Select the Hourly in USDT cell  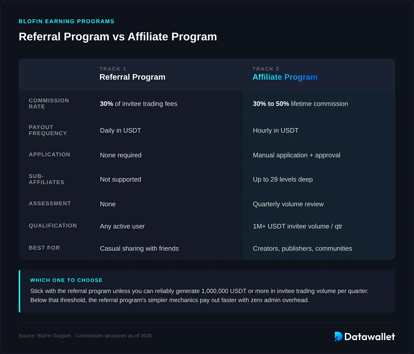[275, 130]
